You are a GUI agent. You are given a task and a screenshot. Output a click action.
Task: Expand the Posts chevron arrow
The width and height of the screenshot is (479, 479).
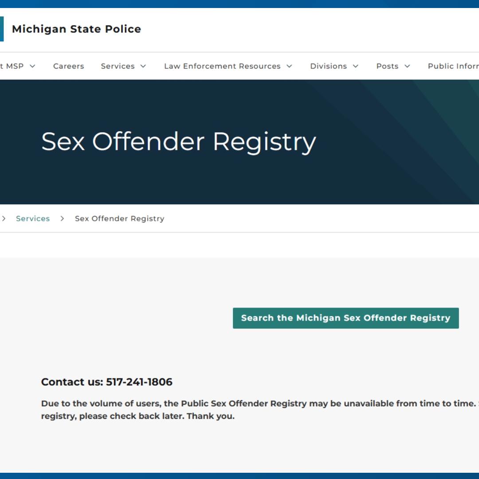407,66
